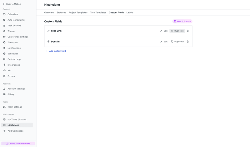The image size is (250, 147).
Task: Click the Nicelydone page title
Action: click(x=52, y=5)
